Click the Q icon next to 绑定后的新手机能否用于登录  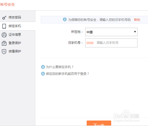coord(43,74)
